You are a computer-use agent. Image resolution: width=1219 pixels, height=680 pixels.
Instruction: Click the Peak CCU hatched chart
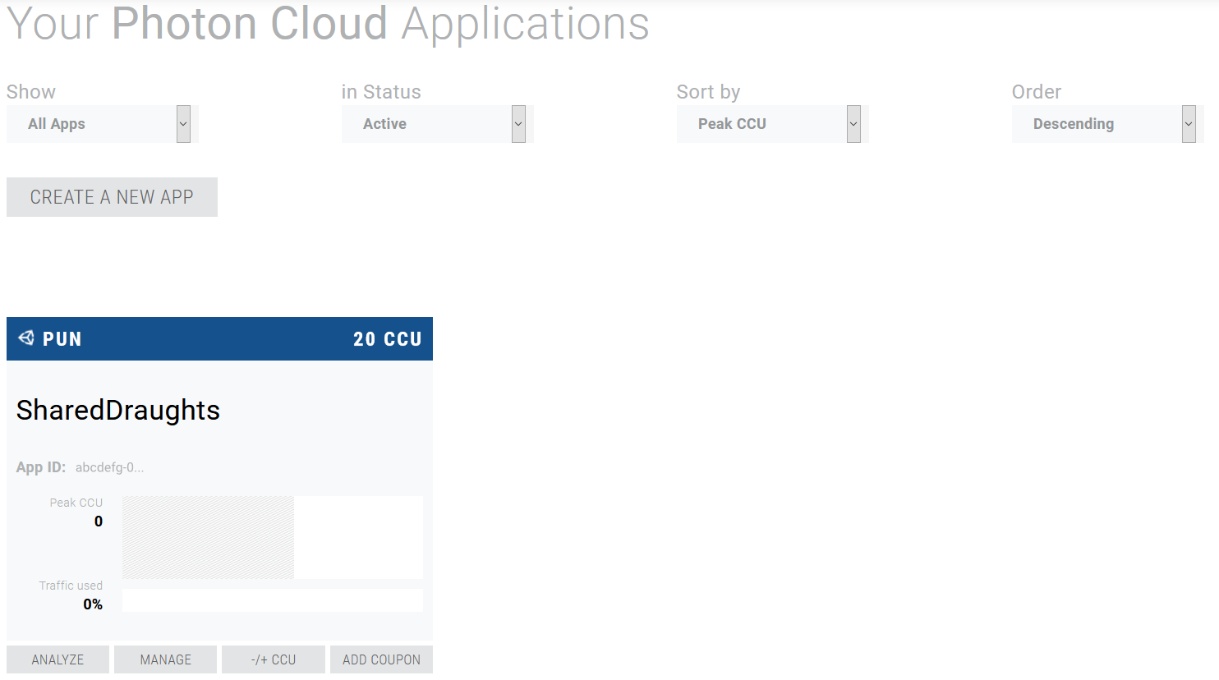[x=208, y=537]
